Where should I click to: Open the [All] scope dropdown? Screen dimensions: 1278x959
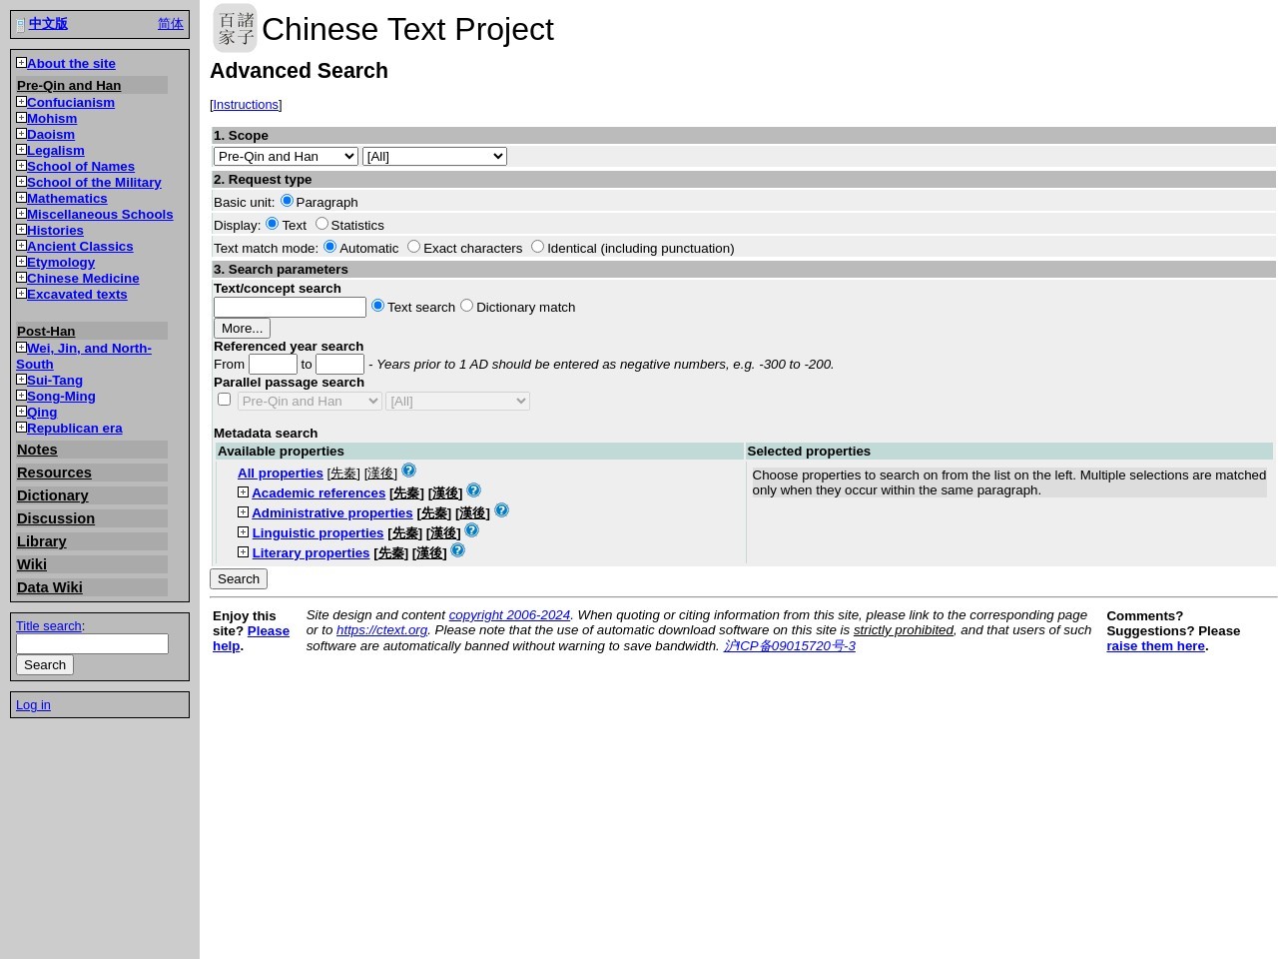click(x=434, y=156)
